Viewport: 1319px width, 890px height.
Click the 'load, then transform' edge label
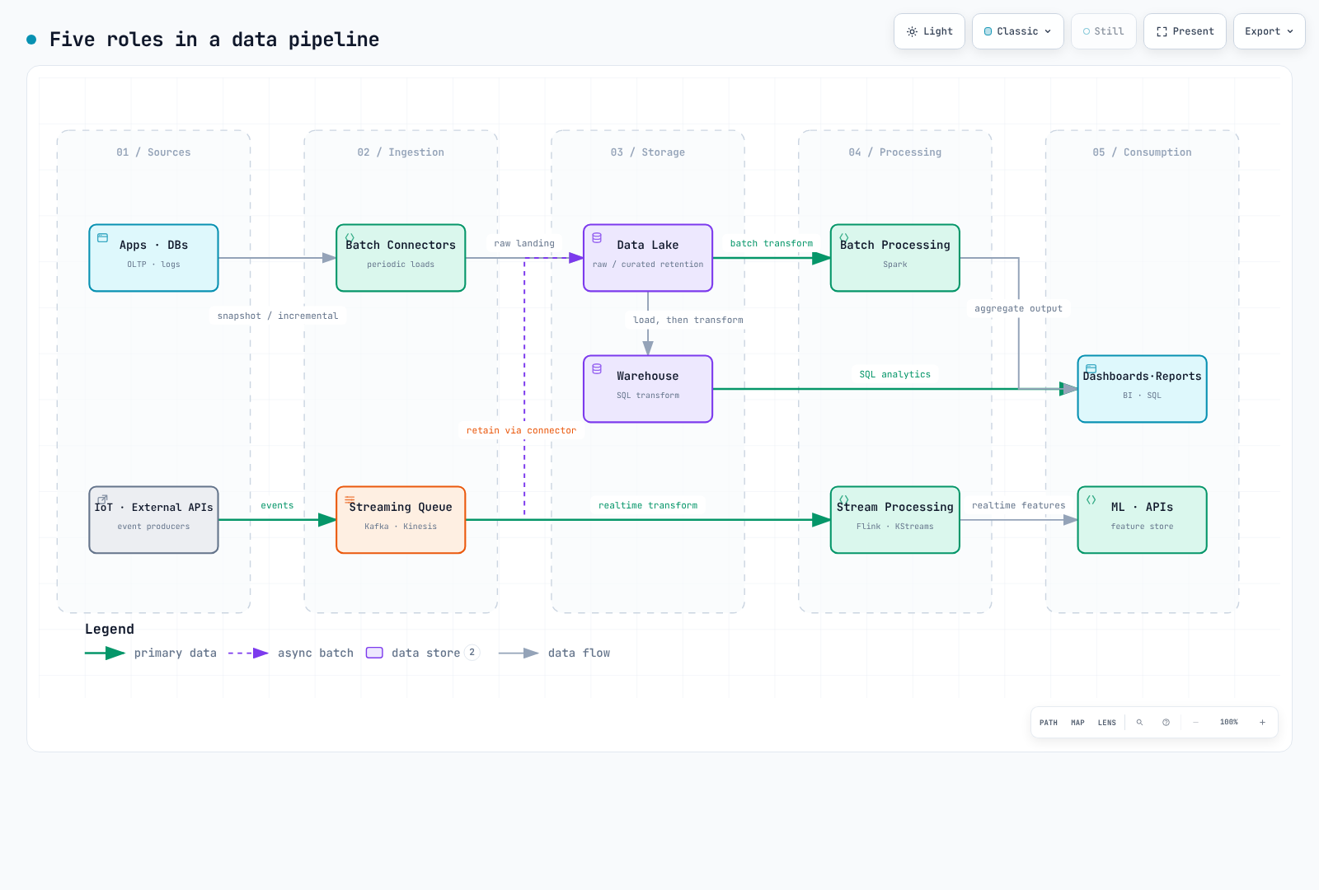688,320
